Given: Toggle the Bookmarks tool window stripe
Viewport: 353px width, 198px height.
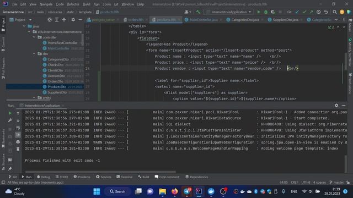Looking at the screenshot, I should (3, 138).
